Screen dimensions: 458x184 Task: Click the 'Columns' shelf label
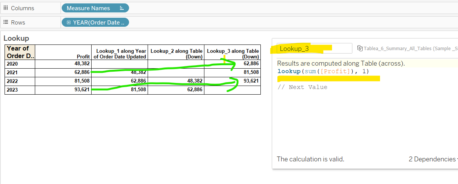pos(22,8)
